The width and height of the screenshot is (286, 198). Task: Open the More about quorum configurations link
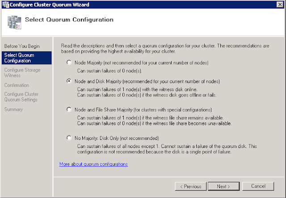click(x=93, y=164)
